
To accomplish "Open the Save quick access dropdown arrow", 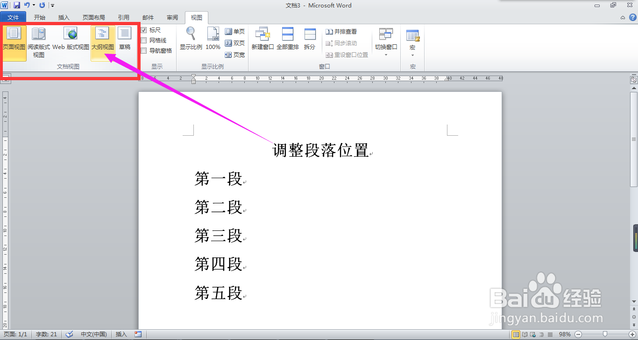I will pos(33,5).
